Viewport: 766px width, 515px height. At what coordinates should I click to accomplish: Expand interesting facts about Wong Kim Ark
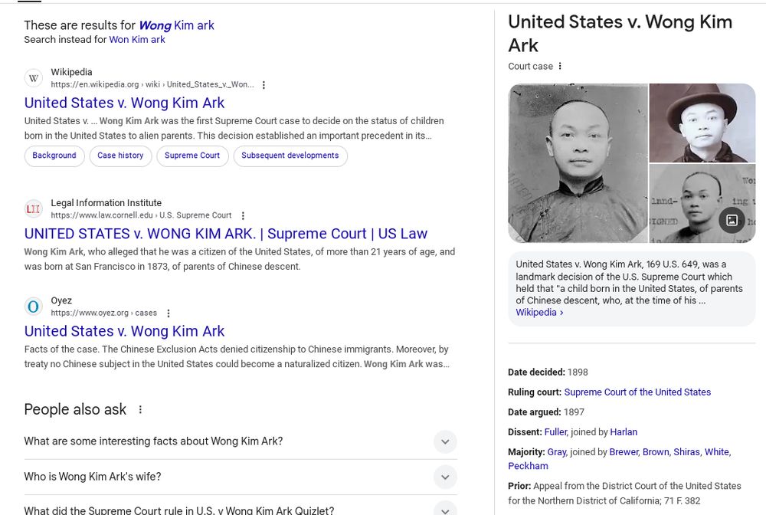click(445, 441)
